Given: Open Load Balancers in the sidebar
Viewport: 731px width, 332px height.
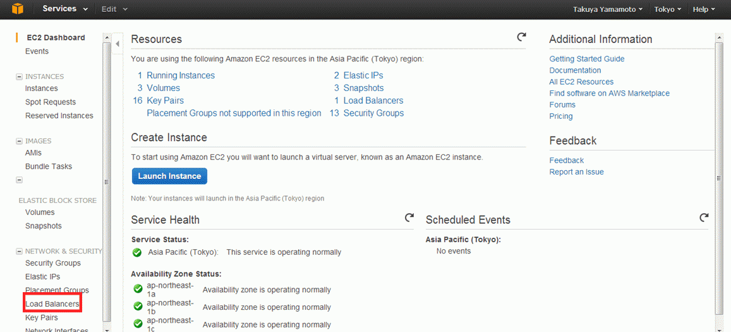Looking at the screenshot, I should coord(52,304).
